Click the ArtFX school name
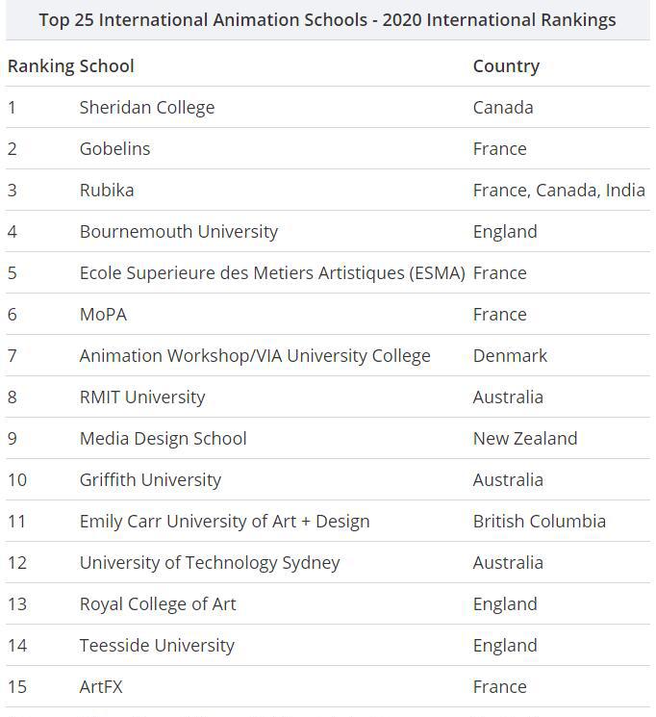656x717 pixels. tap(101, 687)
